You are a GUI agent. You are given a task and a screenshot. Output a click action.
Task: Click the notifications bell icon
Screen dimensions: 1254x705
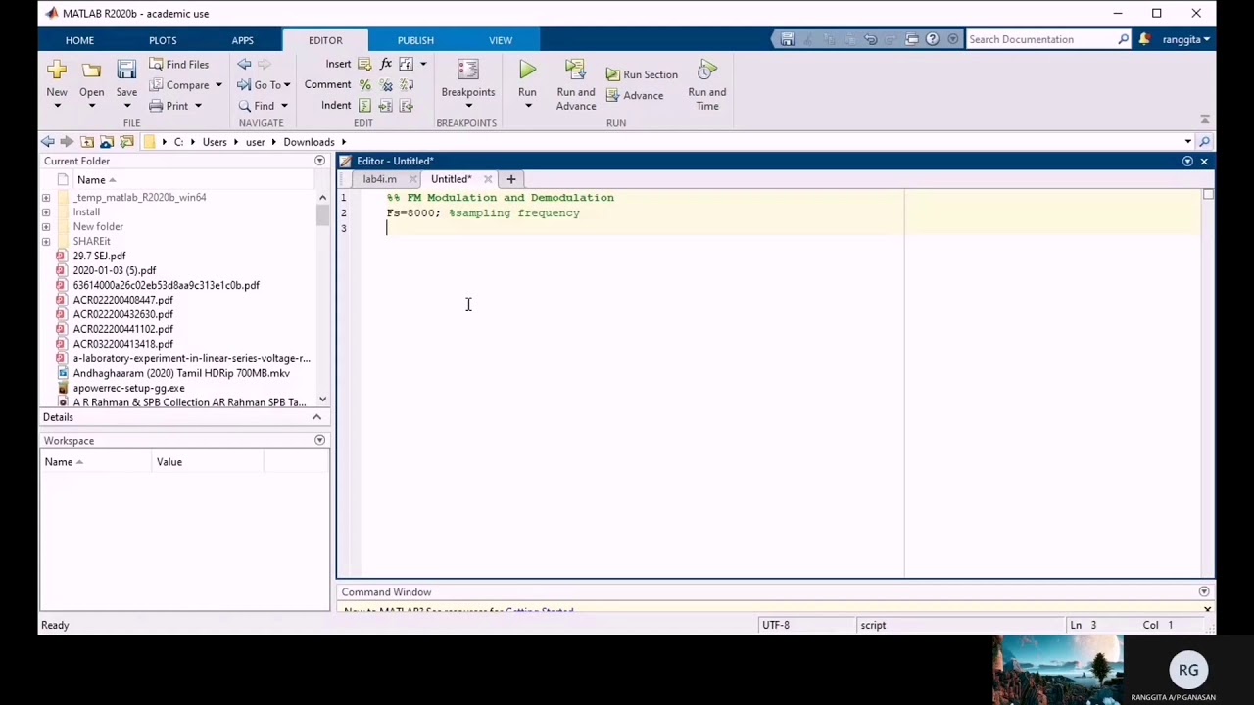(x=1144, y=39)
